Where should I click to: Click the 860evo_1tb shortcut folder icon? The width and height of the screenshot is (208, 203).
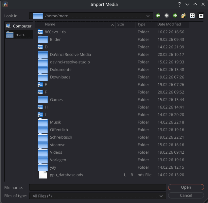40,32
